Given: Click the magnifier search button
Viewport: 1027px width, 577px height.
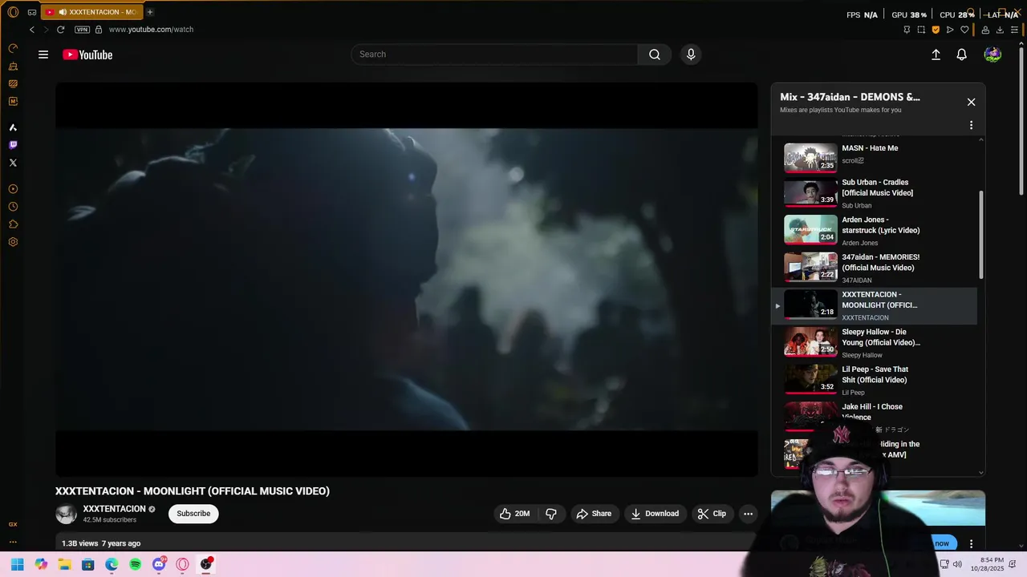Looking at the screenshot, I should (x=655, y=54).
